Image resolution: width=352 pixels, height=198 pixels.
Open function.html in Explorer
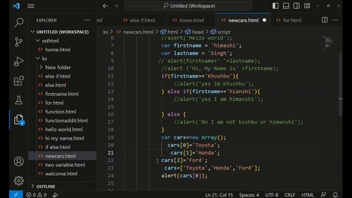63,112
